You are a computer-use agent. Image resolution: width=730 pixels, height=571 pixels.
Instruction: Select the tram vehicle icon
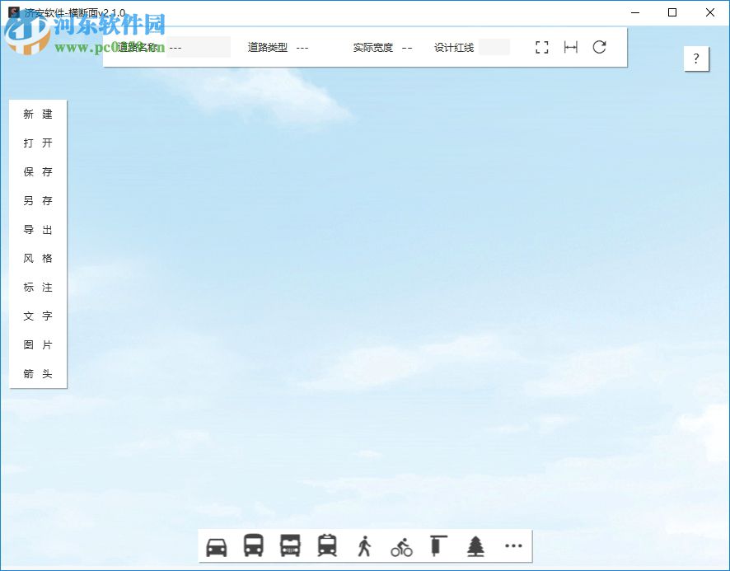pos(327,545)
